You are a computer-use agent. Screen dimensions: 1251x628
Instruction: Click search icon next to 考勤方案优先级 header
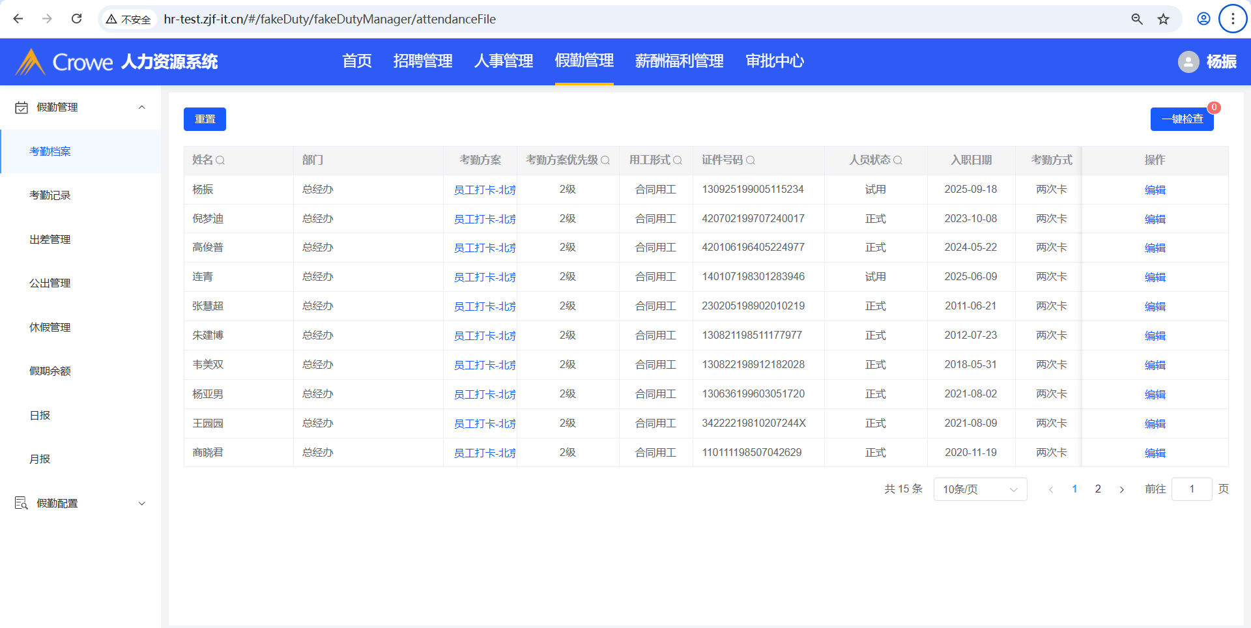pyautogui.click(x=605, y=160)
